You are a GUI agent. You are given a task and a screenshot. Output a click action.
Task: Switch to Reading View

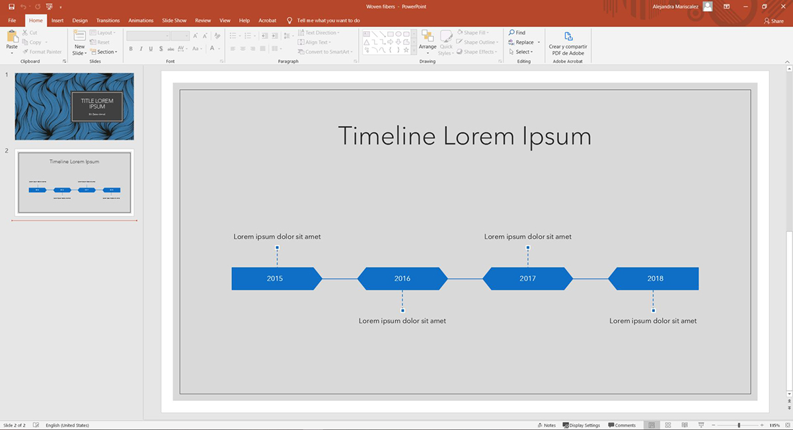[x=684, y=425]
